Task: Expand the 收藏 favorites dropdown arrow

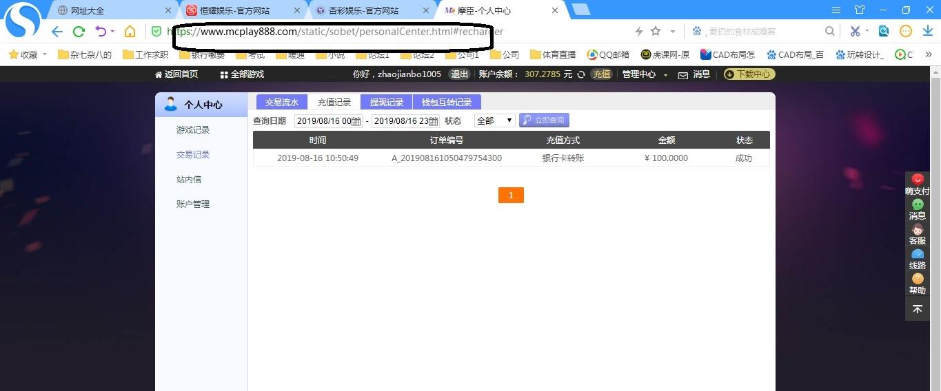Action: coord(45,54)
